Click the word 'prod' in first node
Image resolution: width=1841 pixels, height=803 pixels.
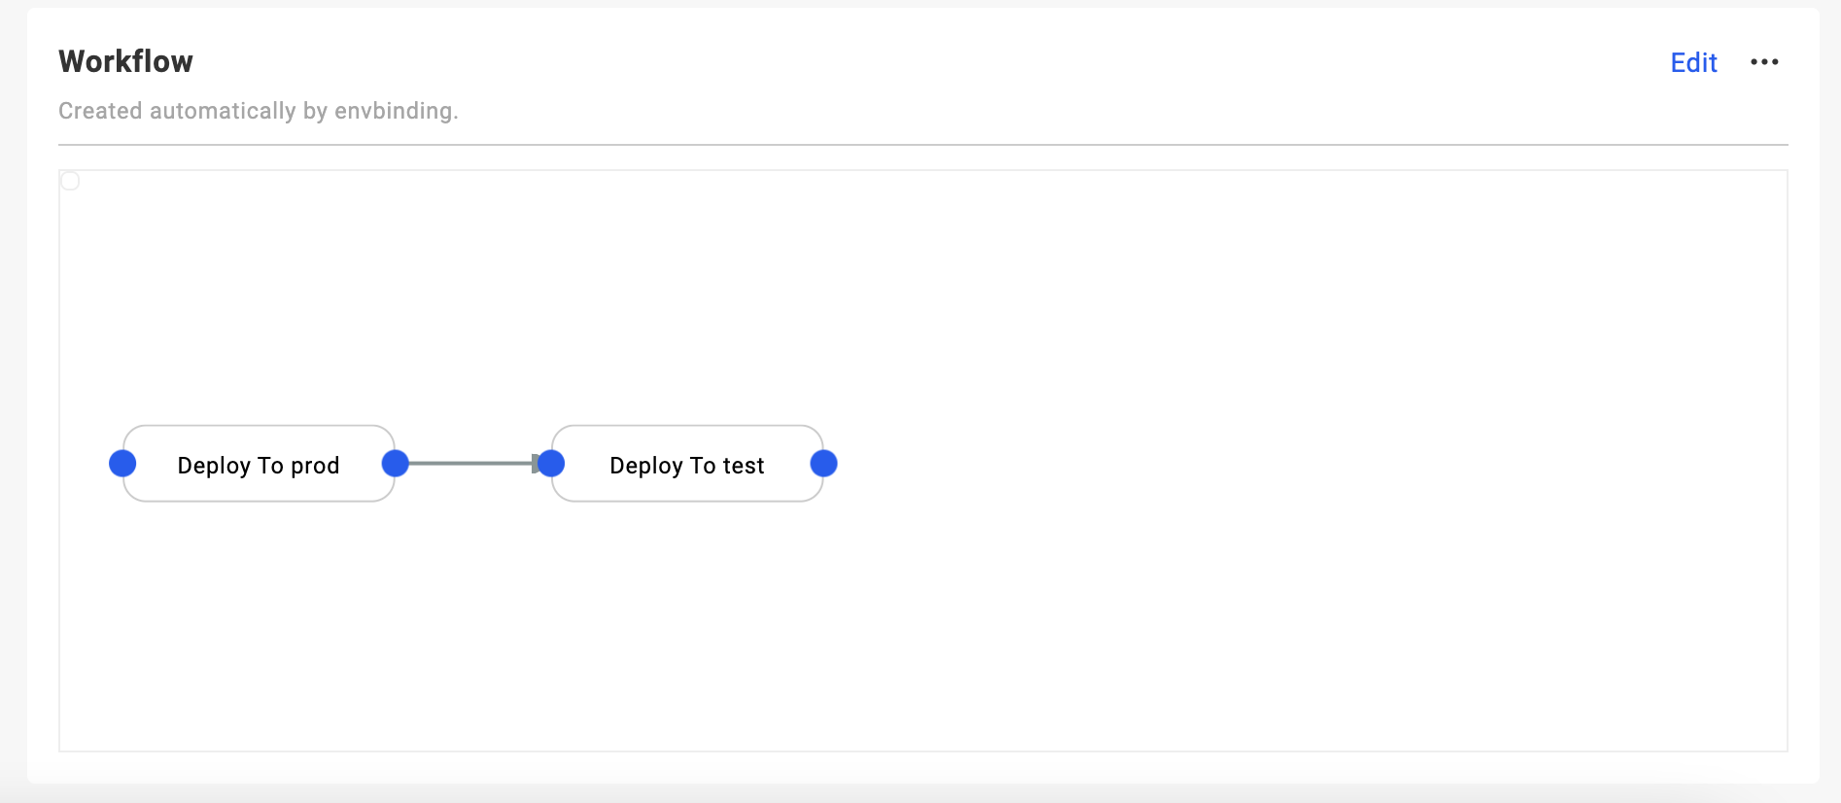[x=315, y=466]
